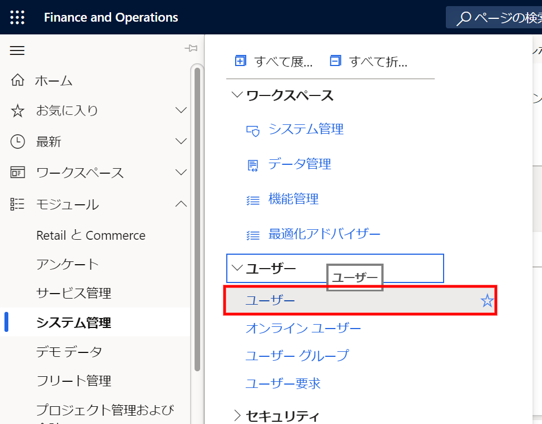Click the ホーム house icon
The width and height of the screenshot is (542, 424).
(x=17, y=80)
